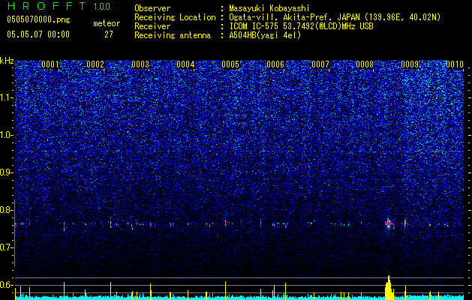Select Ogata-vill. Akita-Pref. JAPAN location text

pyautogui.click(x=335, y=17)
